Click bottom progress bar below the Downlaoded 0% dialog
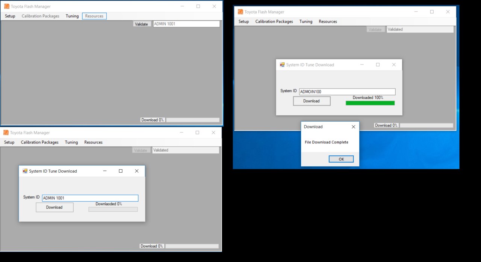This screenshot has height=262, width=481. (192, 246)
